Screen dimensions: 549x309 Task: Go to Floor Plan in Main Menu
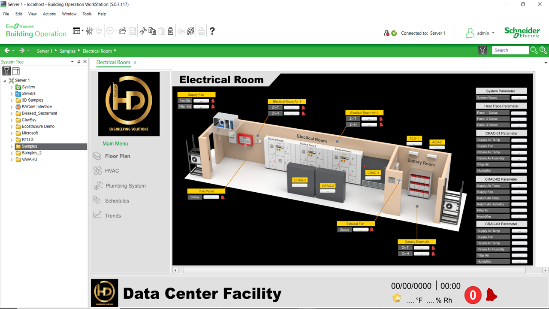point(117,156)
